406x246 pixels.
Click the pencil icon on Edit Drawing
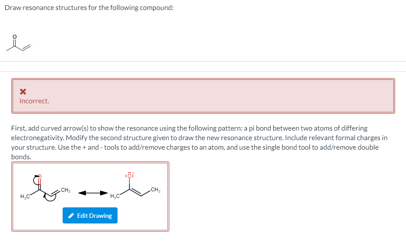click(x=71, y=216)
